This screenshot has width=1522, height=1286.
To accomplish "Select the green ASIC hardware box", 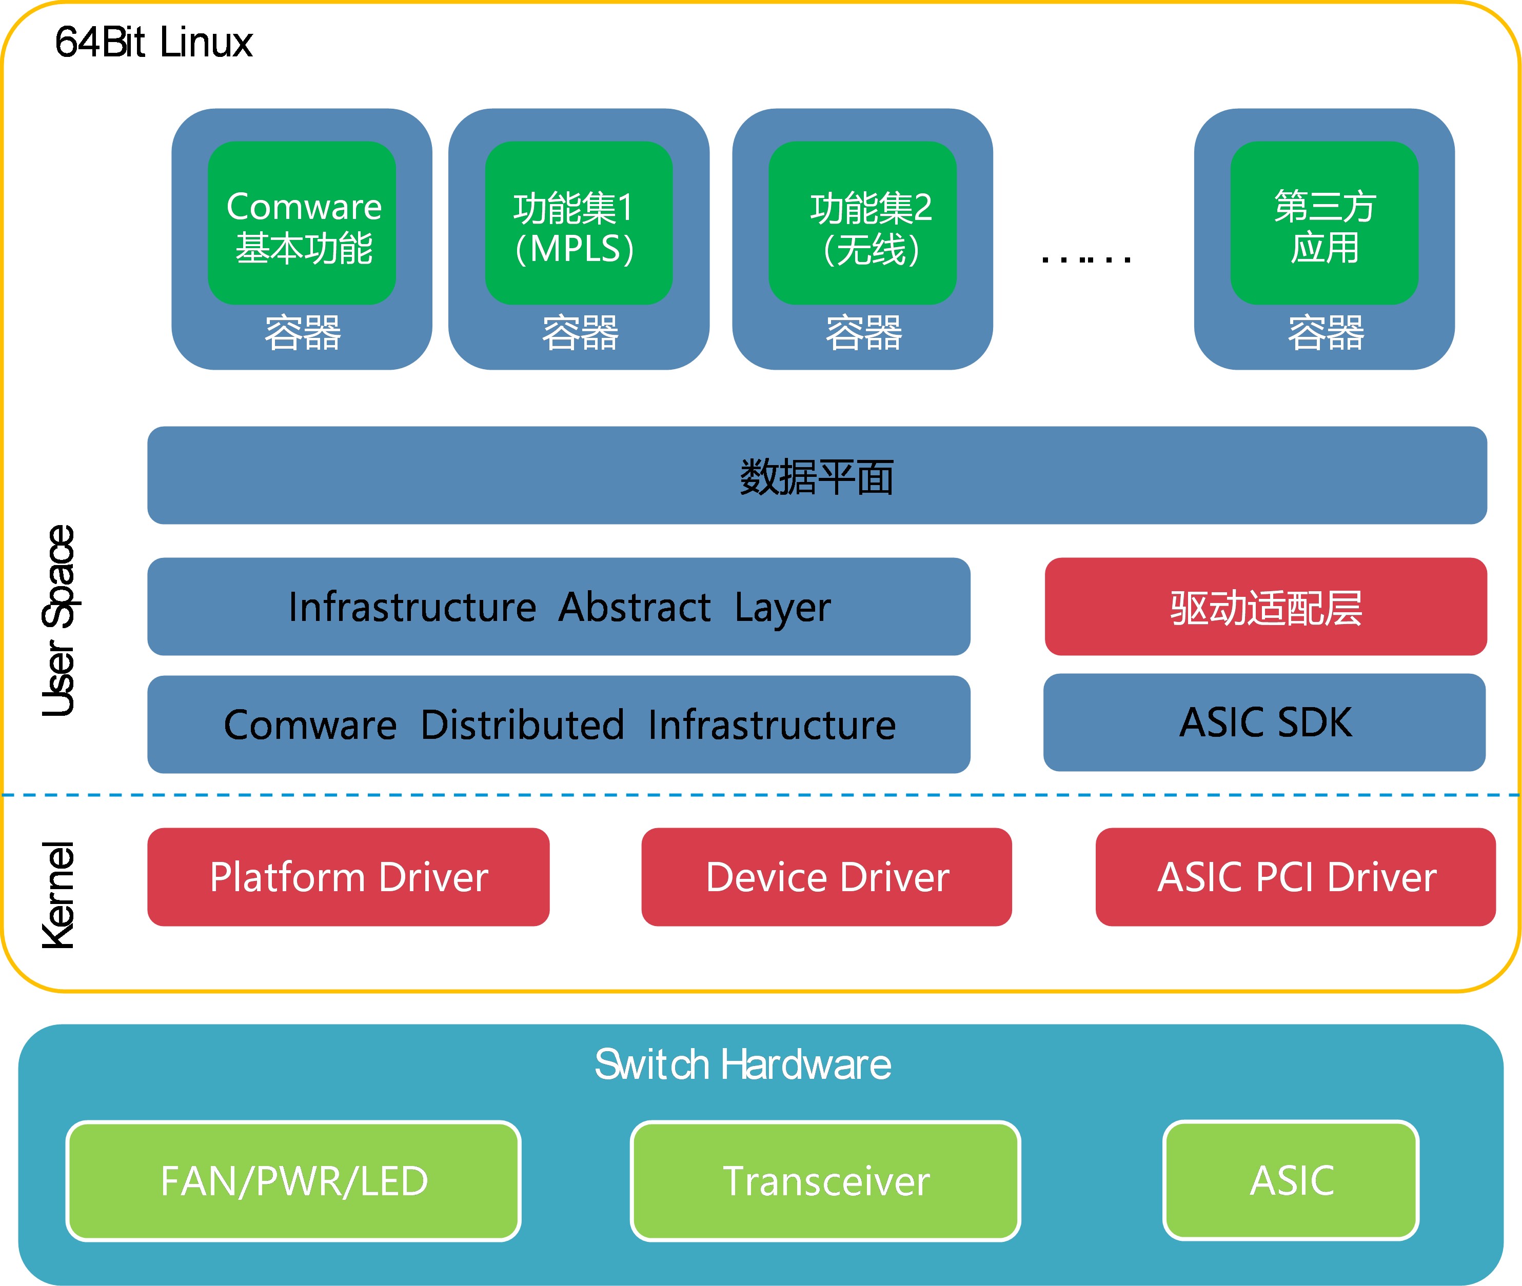I will 1291,1180.
